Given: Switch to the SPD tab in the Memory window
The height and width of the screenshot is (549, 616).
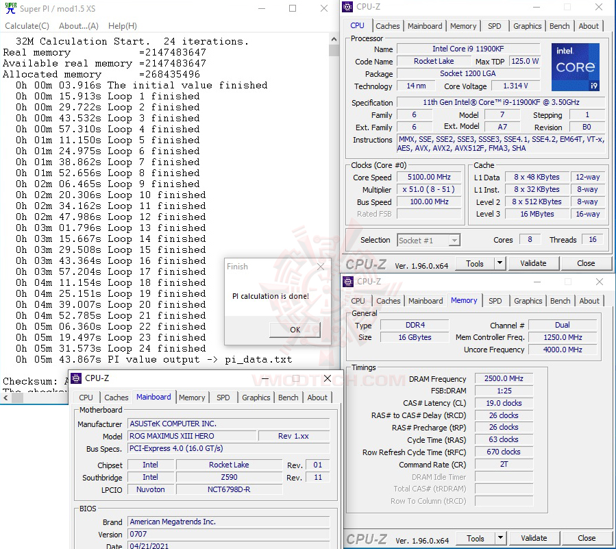Looking at the screenshot, I should coord(495,300).
